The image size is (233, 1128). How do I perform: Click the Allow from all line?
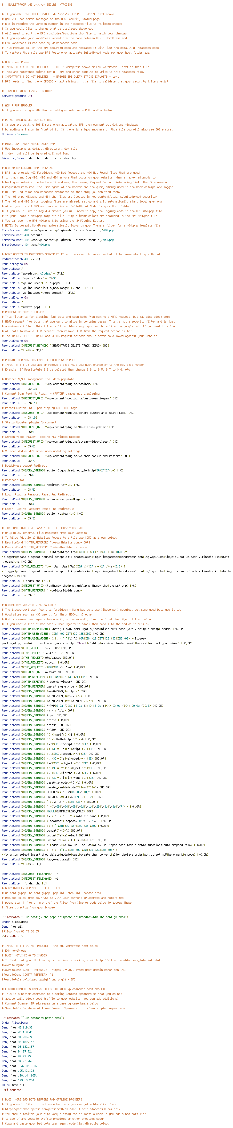tap(13, 1085)
